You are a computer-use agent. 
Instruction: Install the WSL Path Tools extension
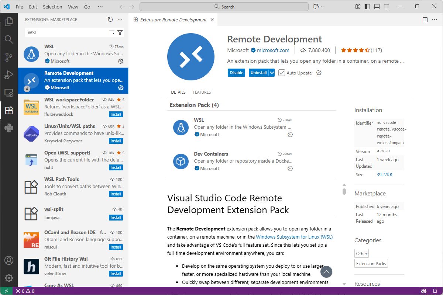click(116, 194)
